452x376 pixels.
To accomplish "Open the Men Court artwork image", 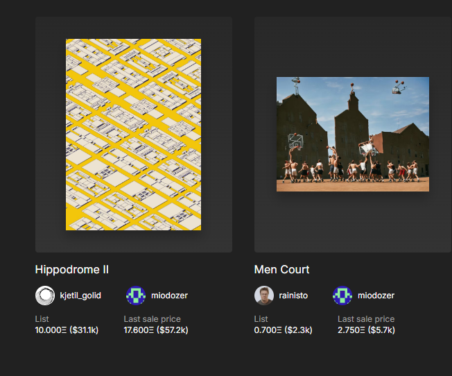I will [x=352, y=134].
